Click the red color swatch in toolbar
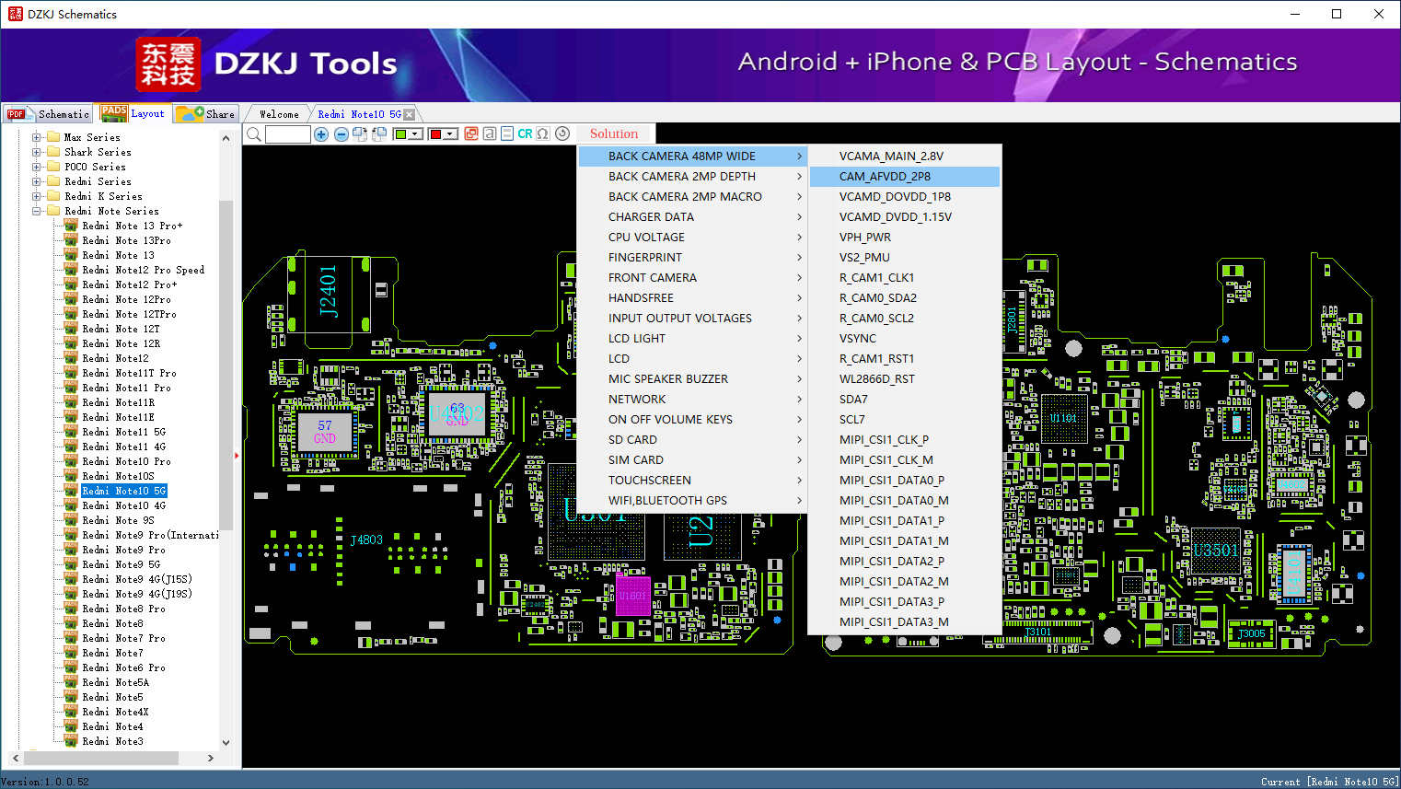The width and height of the screenshot is (1401, 789). 435,134
